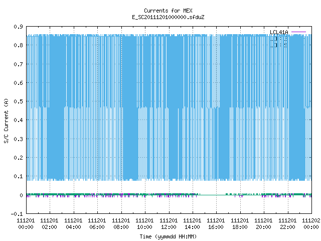Click the x-axis time label '02:00'
The image size is (321, 241).
click(x=49, y=227)
